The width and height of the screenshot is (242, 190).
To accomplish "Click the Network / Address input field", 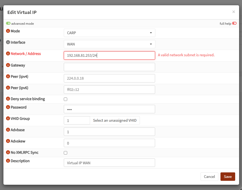I will pyautogui.click(x=109, y=55).
